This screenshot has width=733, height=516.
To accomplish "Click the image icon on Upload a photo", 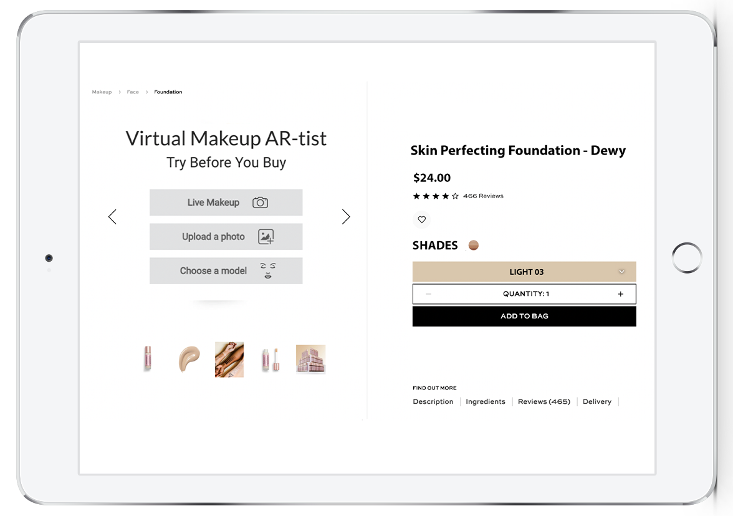I will [x=266, y=237].
